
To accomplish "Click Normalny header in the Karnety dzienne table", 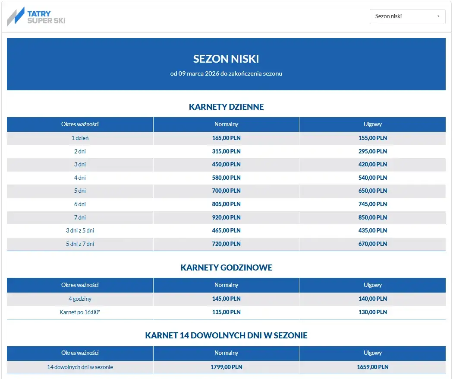I will (226, 124).
